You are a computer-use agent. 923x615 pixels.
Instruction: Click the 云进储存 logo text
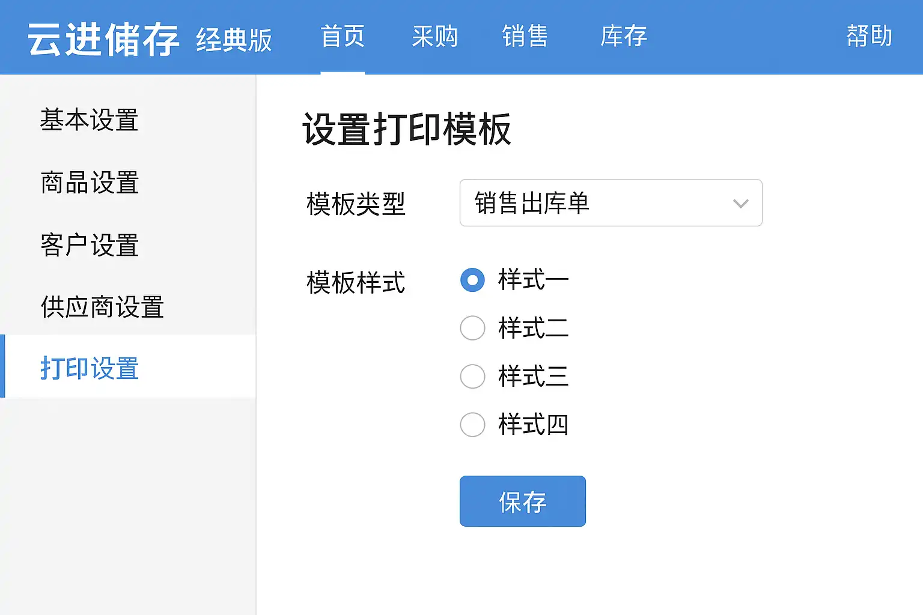point(103,40)
